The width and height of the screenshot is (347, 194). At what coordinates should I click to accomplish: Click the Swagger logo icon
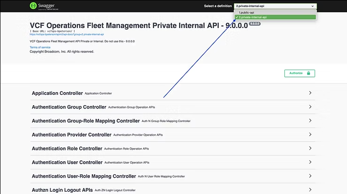pyautogui.click(x=33, y=6)
